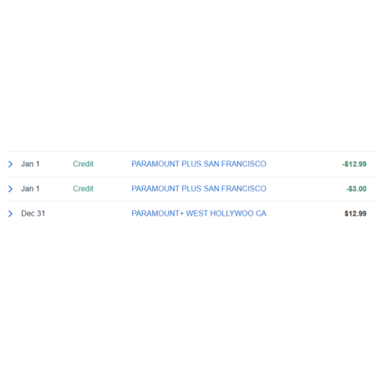The height and width of the screenshot is (376, 376).
Task: Expand the Jan 1 -$3.00 transaction chevron
Action: (x=10, y=189)
